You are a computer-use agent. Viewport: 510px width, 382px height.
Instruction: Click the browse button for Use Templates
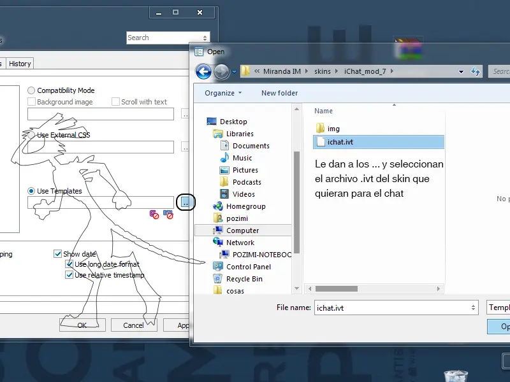186,202
